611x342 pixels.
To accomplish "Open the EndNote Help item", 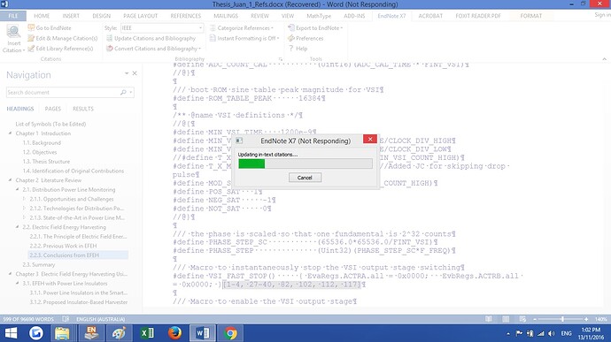I will point(298,49).
